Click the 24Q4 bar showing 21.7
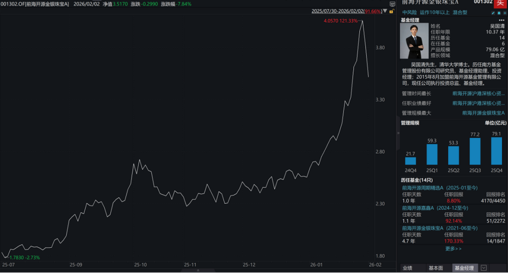508x273 pixels. [x=410, y=161]
